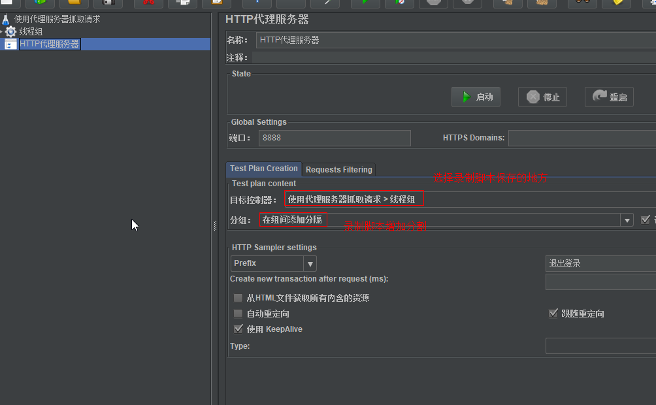
Task: Click the Save disk icon in the toolbar
Action: [108, 3]
